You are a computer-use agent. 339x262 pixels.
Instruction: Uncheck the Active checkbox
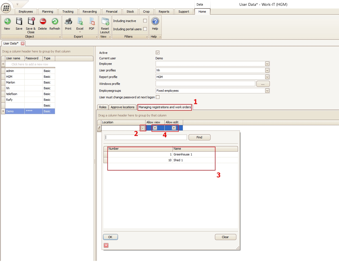tap(158, 52)
